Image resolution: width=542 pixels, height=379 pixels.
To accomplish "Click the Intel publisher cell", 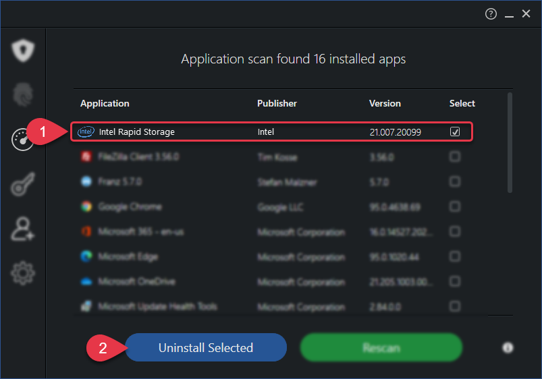I will (266, 132).
